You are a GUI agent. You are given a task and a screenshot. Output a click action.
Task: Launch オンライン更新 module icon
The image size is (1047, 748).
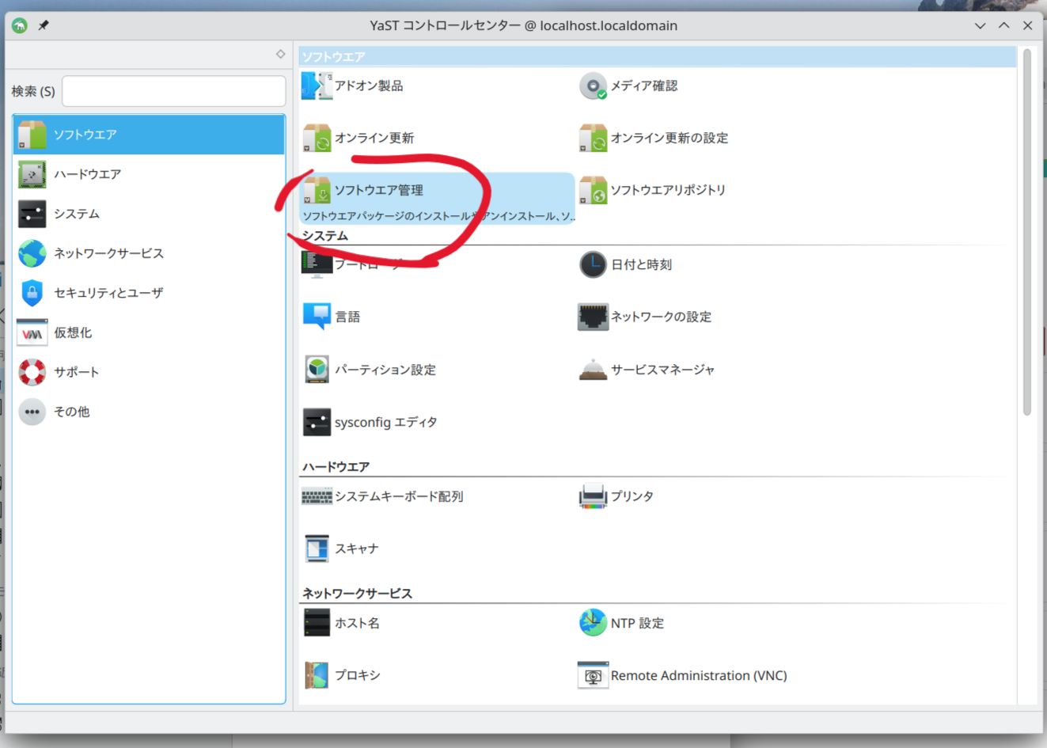pos(317,138)
